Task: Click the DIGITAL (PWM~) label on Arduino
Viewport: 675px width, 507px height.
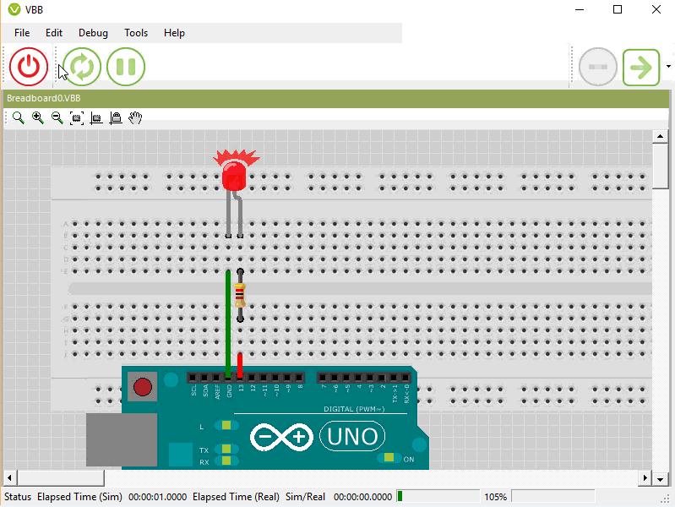Action: [x=354, y=409]
